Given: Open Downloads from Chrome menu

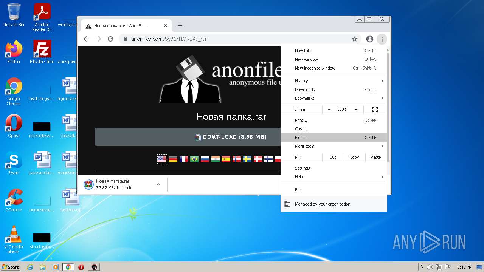Looking at the screenshot, I should [x=334, y=90].
